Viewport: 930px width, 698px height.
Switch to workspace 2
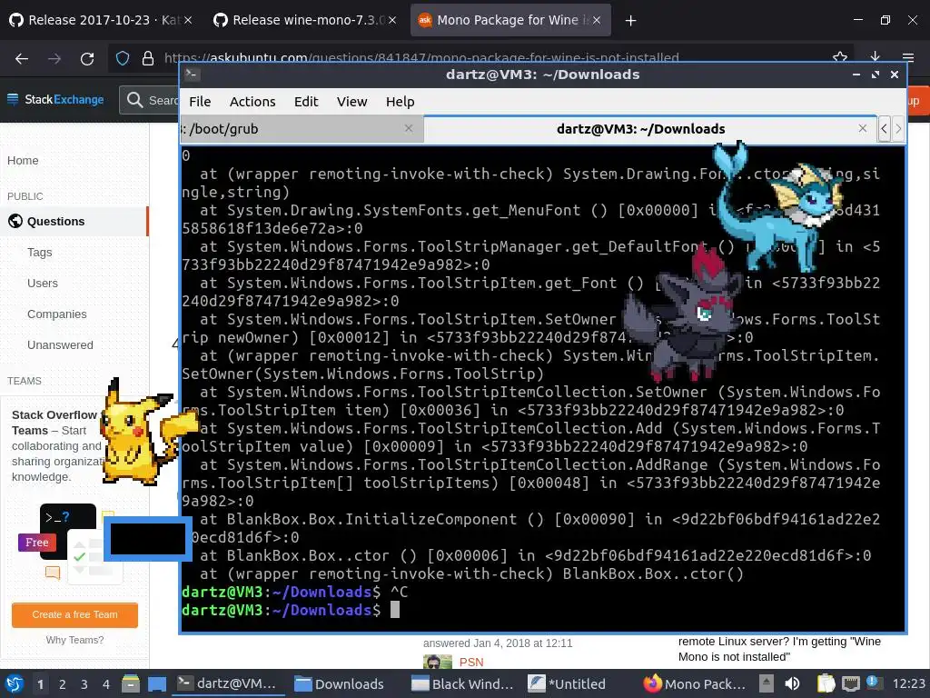63,683
